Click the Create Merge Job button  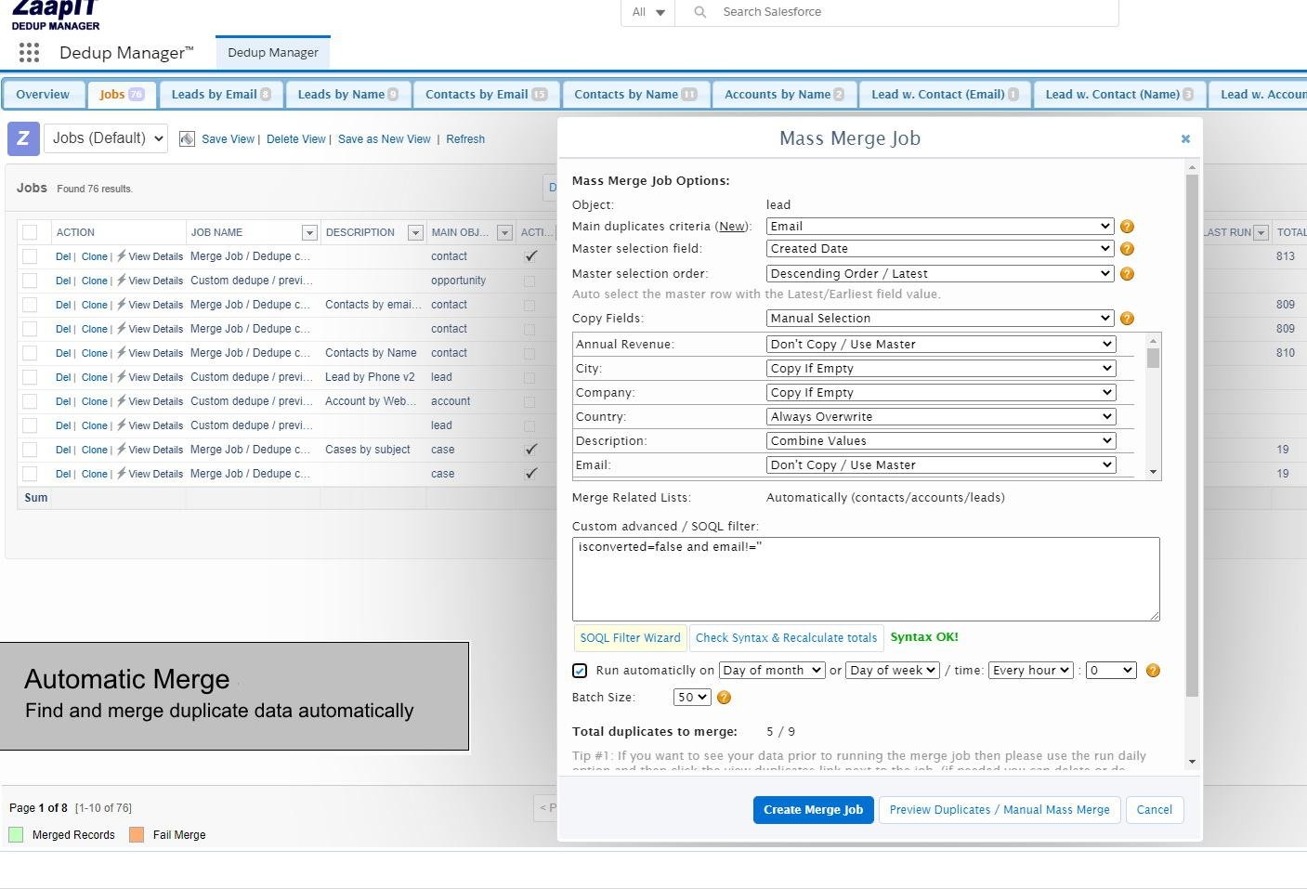813,810
